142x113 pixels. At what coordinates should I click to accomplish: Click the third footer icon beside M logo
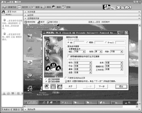60,87
